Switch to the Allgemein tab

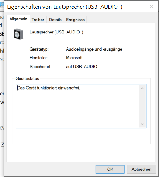point(18,19)
